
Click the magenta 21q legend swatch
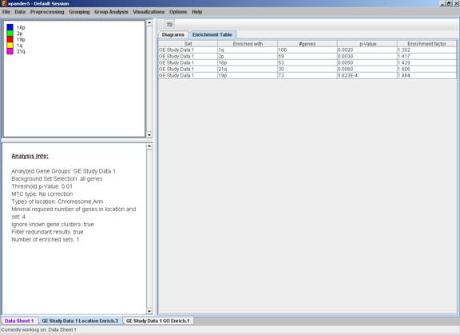point(10,51)
